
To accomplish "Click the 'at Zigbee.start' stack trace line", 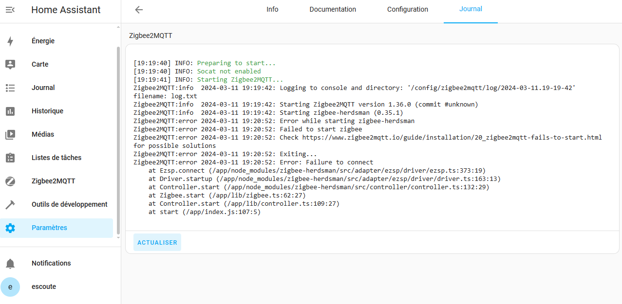I will click(x=227, y=196).
